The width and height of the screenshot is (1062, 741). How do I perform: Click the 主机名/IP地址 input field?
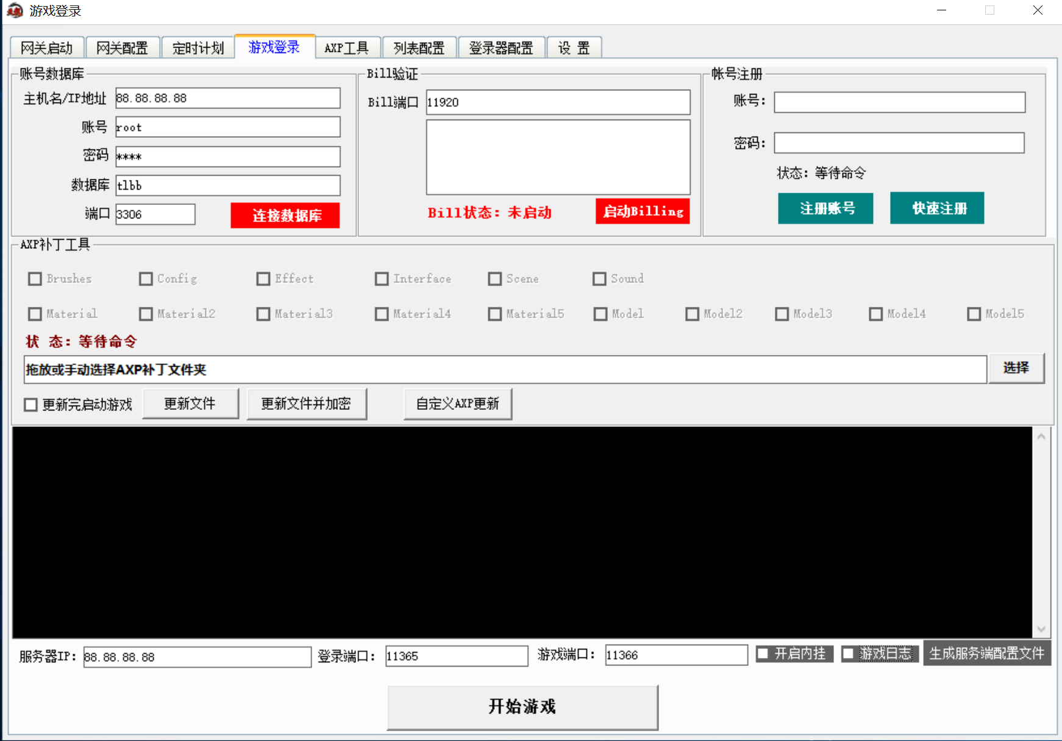[x=228, y=98]
